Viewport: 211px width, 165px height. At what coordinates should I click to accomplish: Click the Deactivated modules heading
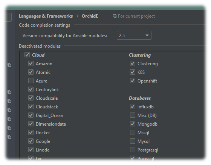[x=40, y=46]
